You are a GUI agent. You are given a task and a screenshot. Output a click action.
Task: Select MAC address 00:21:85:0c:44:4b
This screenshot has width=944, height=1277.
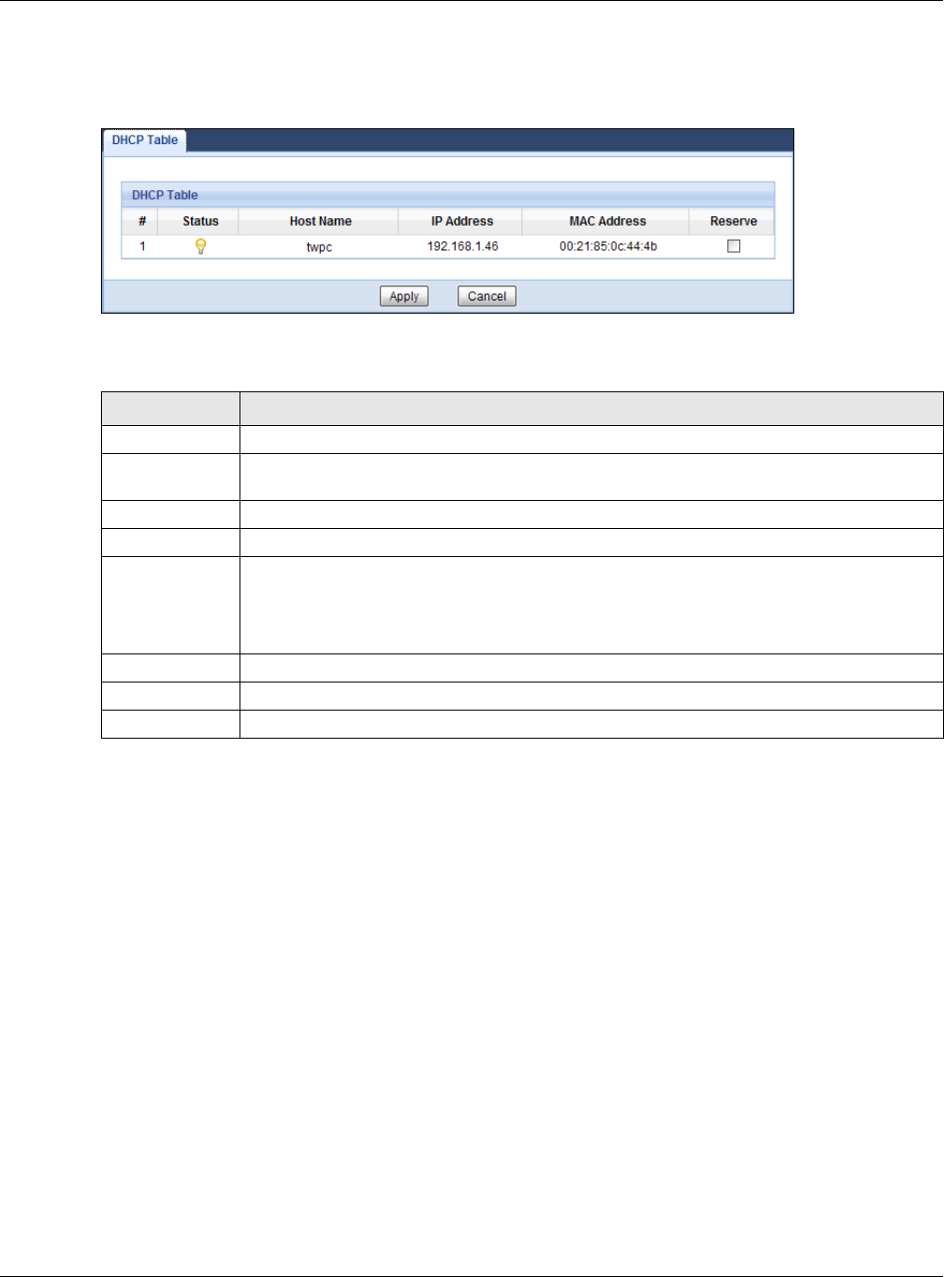coord(608,246)
